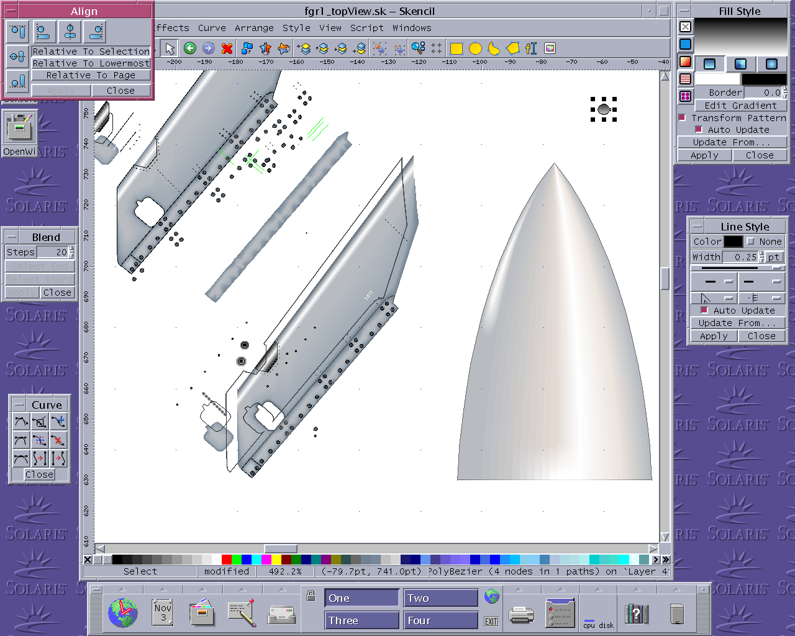Click the green undo arrow icon
795x636 pixels.
190,48
